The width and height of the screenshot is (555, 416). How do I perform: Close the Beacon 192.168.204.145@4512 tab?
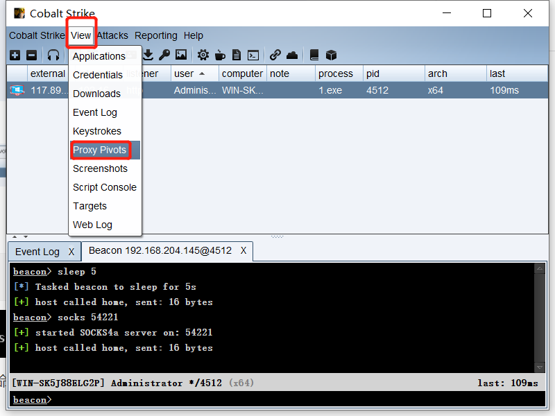tap(244, 251)
